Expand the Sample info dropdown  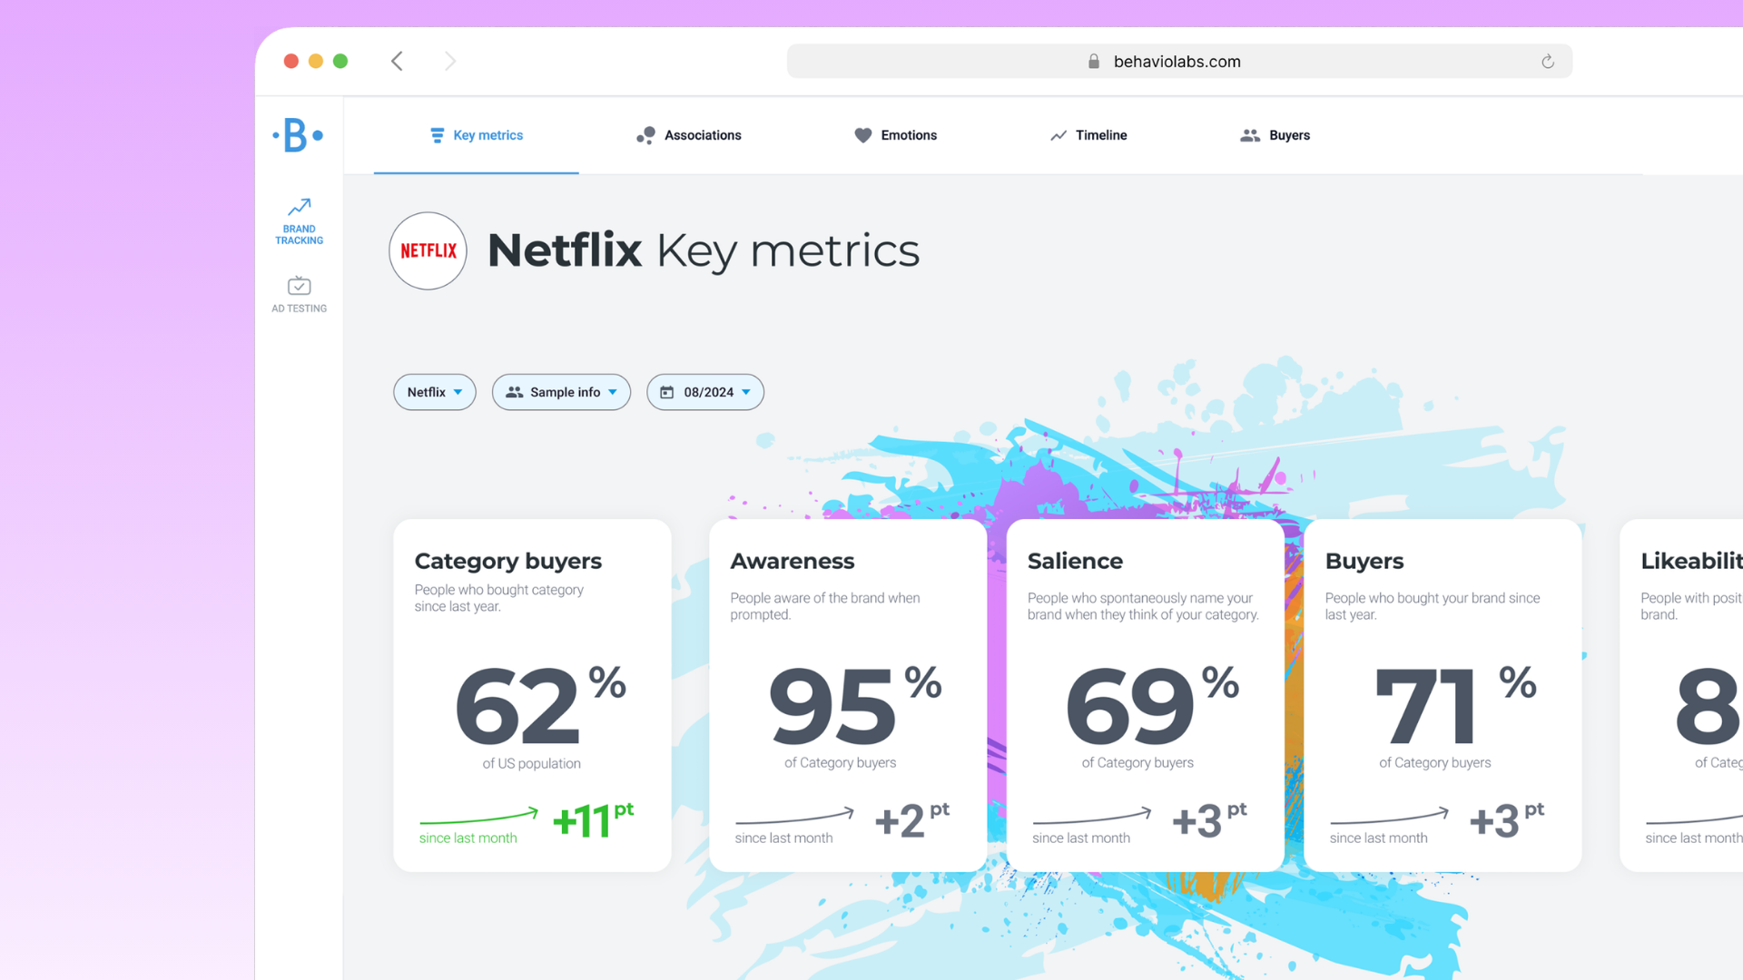pos(561,392)
